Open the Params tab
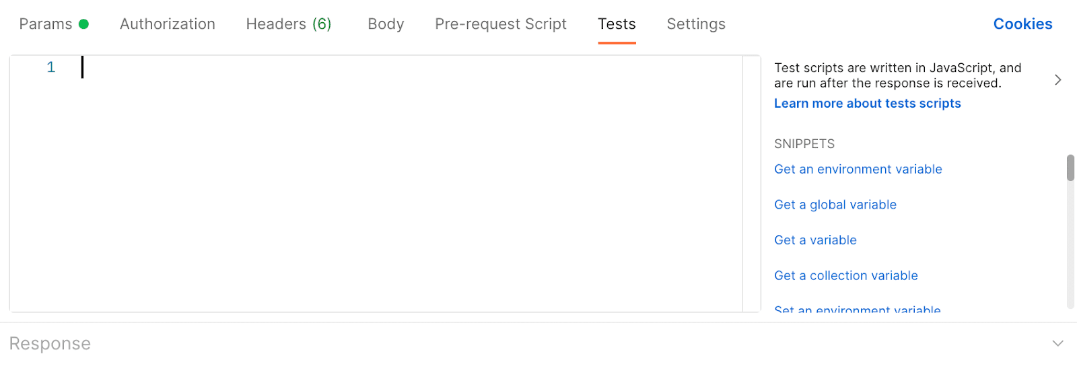This screenshot has width=1077, height=385. coord(46,24)
